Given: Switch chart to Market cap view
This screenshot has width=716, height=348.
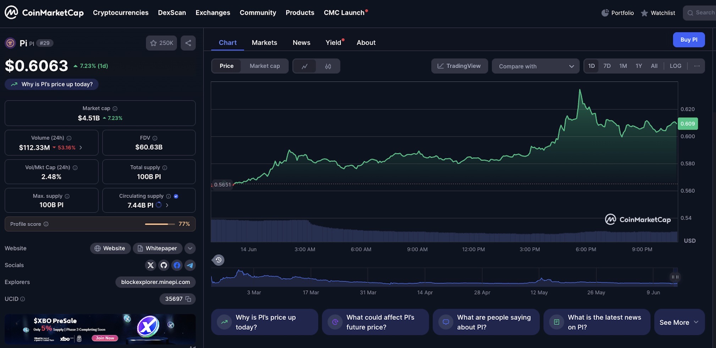Looking at the screenshot, I should pos(264,66).
